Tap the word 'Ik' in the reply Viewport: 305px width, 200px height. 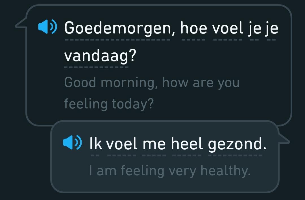tap(95, 144)
